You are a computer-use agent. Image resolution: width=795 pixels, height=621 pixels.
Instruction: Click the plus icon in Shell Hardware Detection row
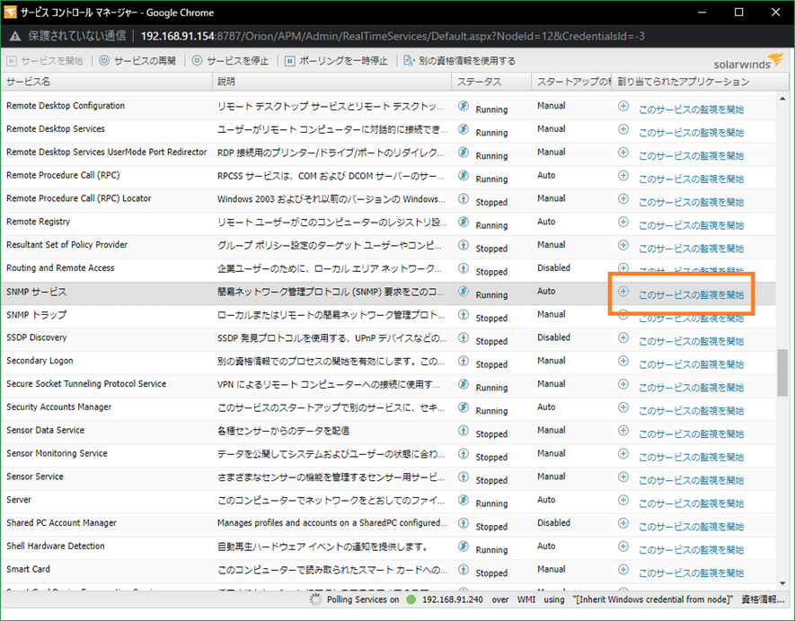tap(623, 547)
